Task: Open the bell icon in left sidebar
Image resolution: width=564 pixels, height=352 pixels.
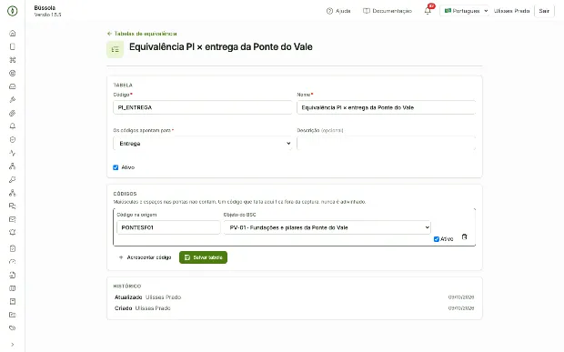Action: (x=12, y=126)
